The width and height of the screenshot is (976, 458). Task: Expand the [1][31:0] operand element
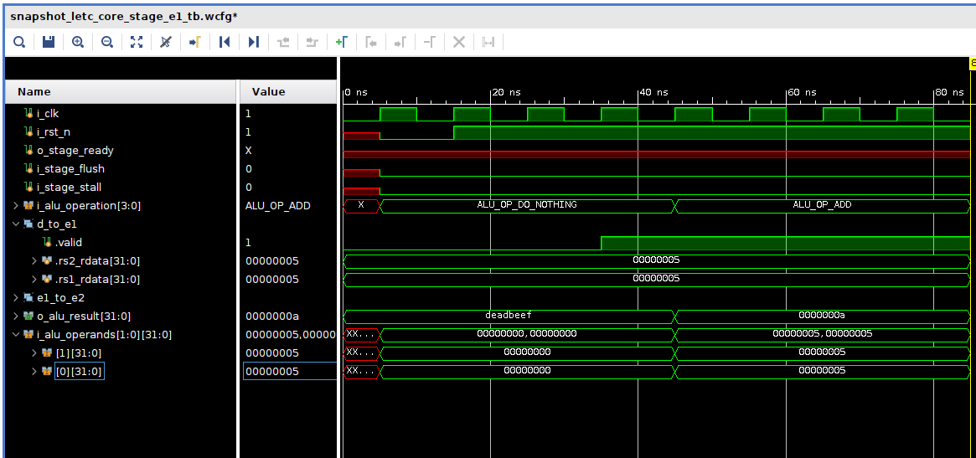click(34, 353)
